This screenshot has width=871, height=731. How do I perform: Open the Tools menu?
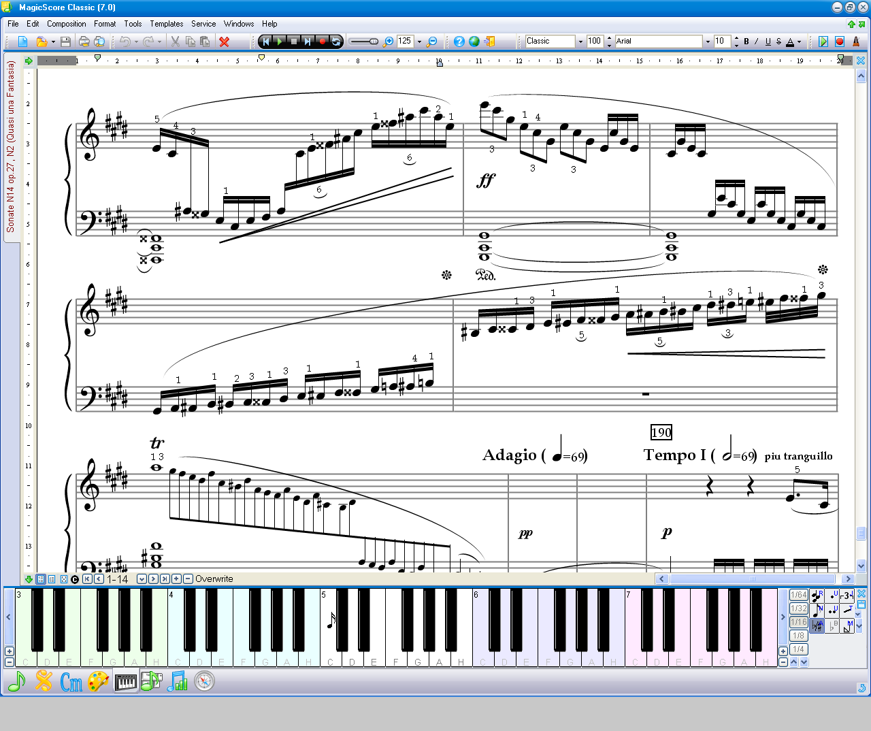click(133, 23)
